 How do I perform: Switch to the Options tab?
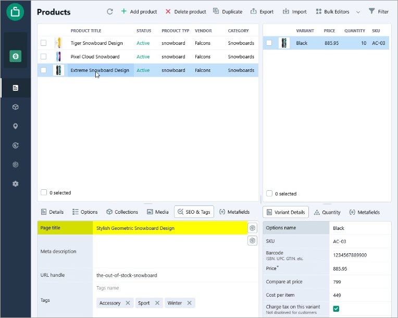(85, 212)
